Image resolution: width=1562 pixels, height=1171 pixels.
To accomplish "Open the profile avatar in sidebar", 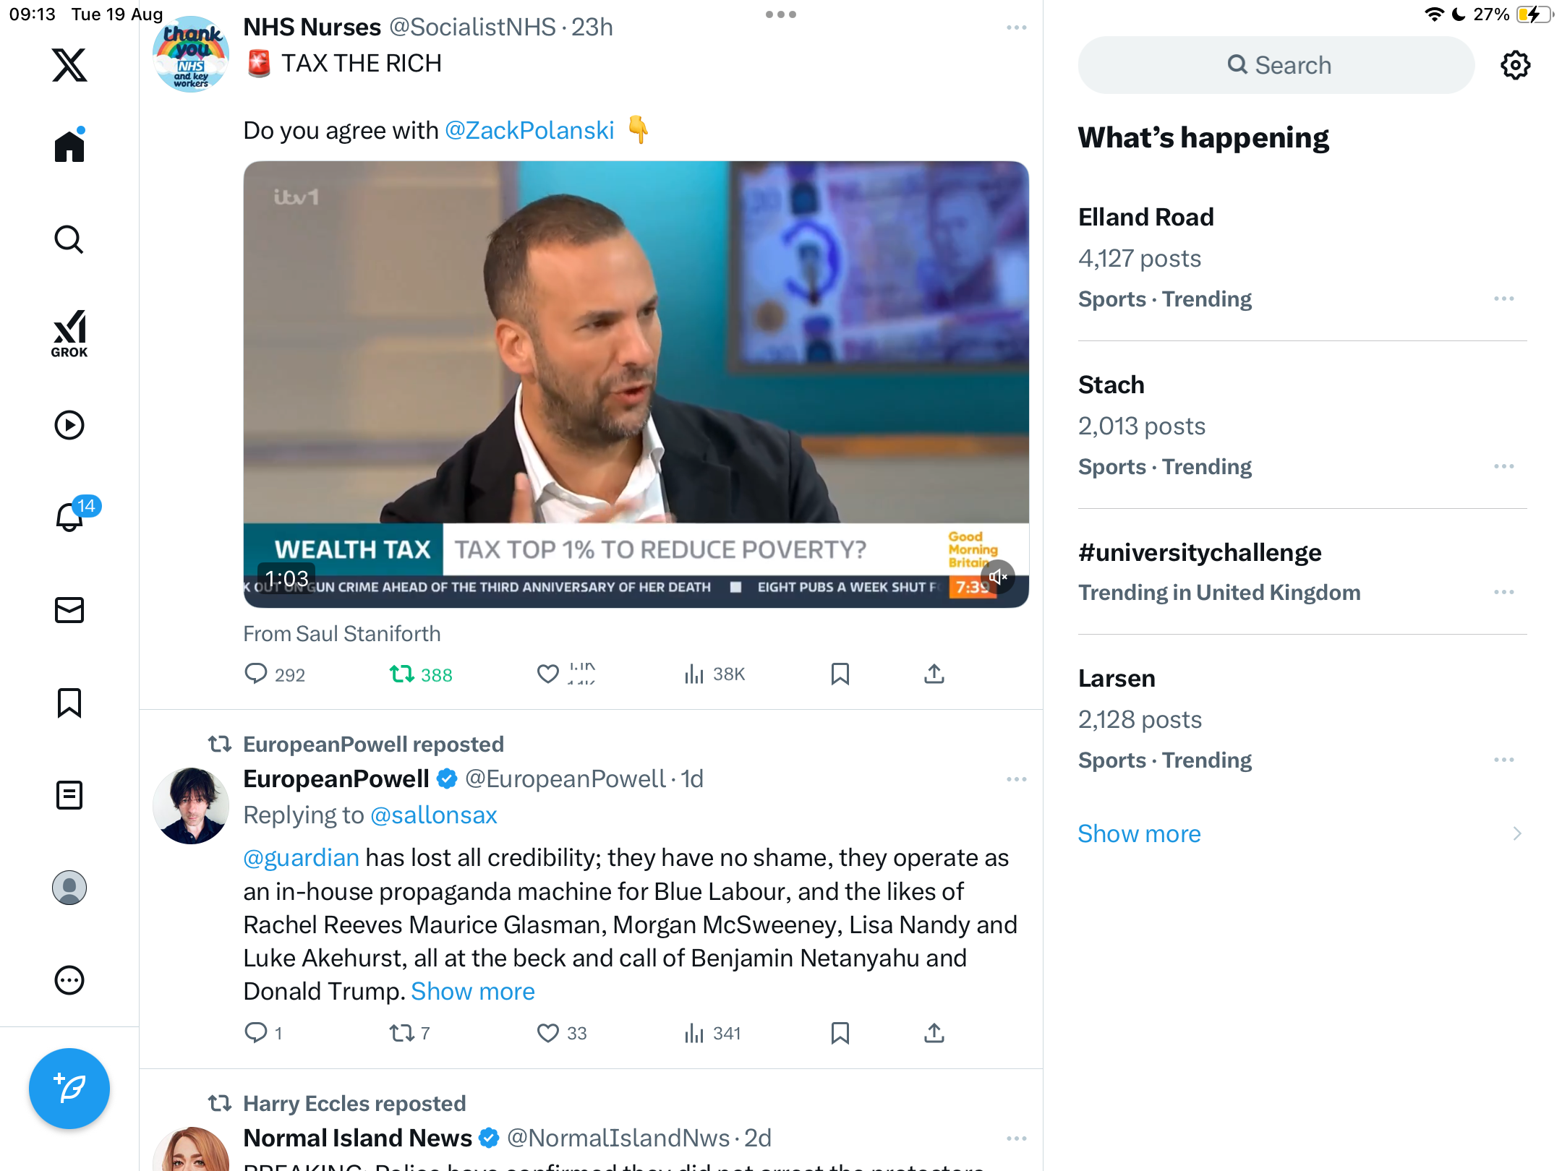I will [x=69, y=888].
